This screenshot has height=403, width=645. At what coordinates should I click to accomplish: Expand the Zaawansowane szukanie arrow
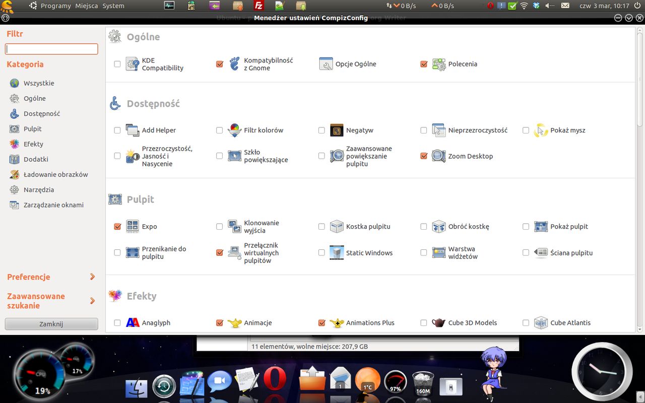[92, 301]
